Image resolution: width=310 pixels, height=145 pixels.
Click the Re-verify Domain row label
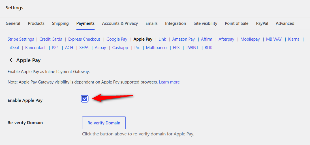click(x=25, y=123)
